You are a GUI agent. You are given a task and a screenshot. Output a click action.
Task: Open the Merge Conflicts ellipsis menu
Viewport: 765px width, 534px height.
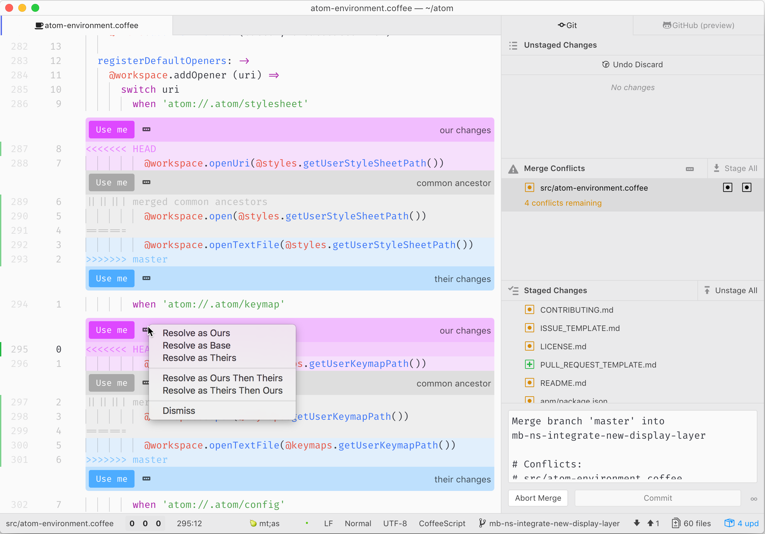click(690, 169)
